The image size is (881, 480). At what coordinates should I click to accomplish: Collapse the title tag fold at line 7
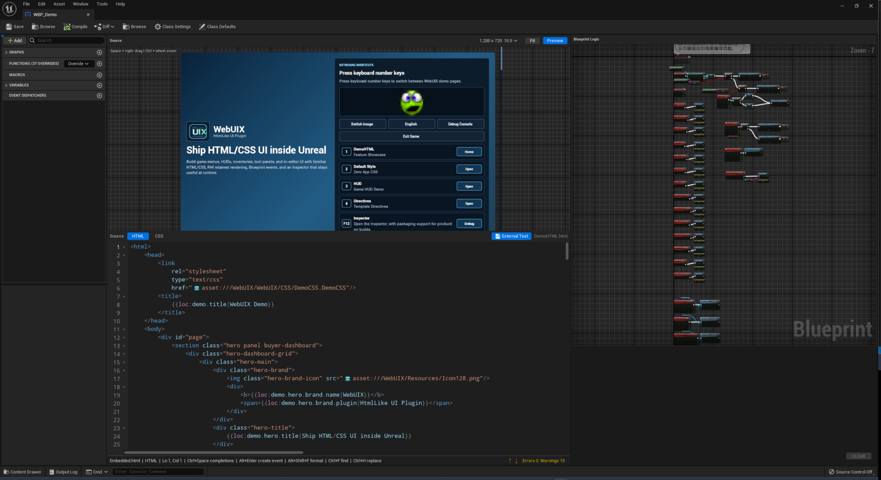click(124, 297)
